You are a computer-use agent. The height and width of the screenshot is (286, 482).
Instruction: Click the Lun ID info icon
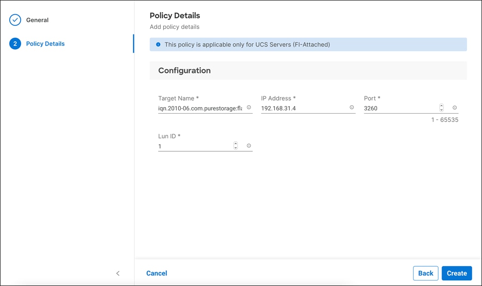[249, 145]
